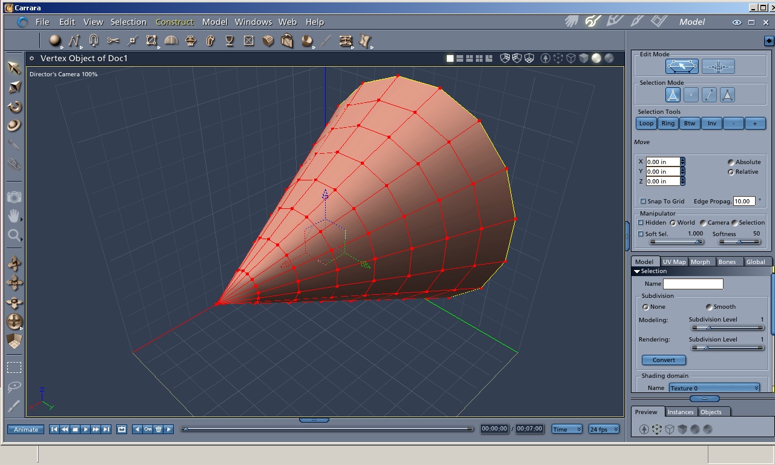The width and height of the screenshot is (775, 465).
Task: Select the rotate tool in left toolbar
Action: (x=15, y=107)
